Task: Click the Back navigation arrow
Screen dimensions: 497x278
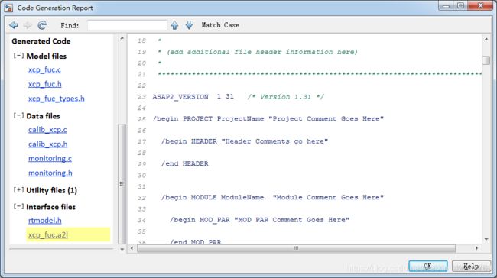Action: click(x=13, y=25)
